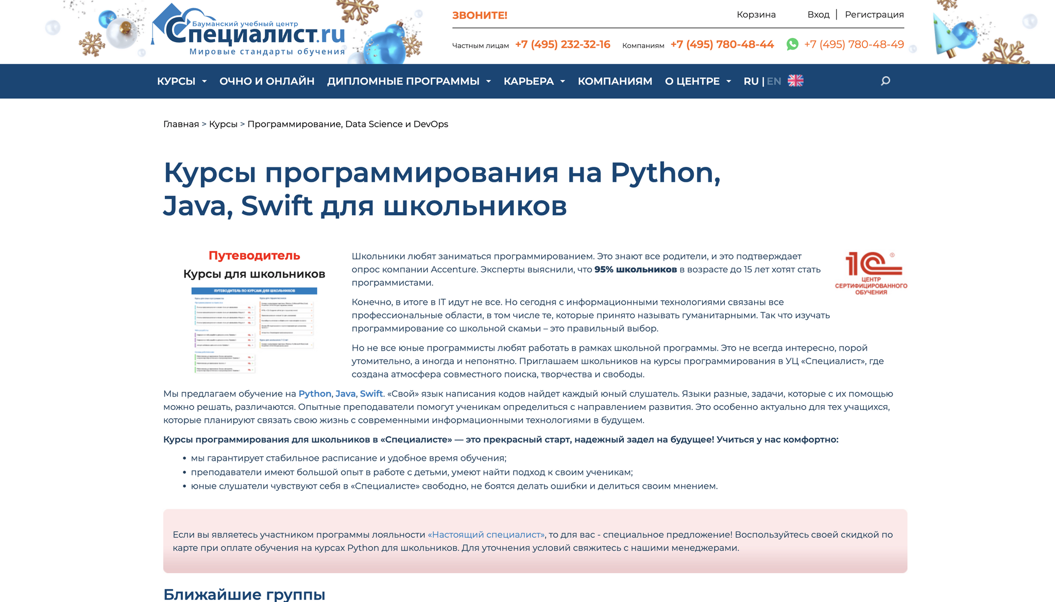Click the red Путеводитель heading
The image size is (1055, 602).
[254, 255]
